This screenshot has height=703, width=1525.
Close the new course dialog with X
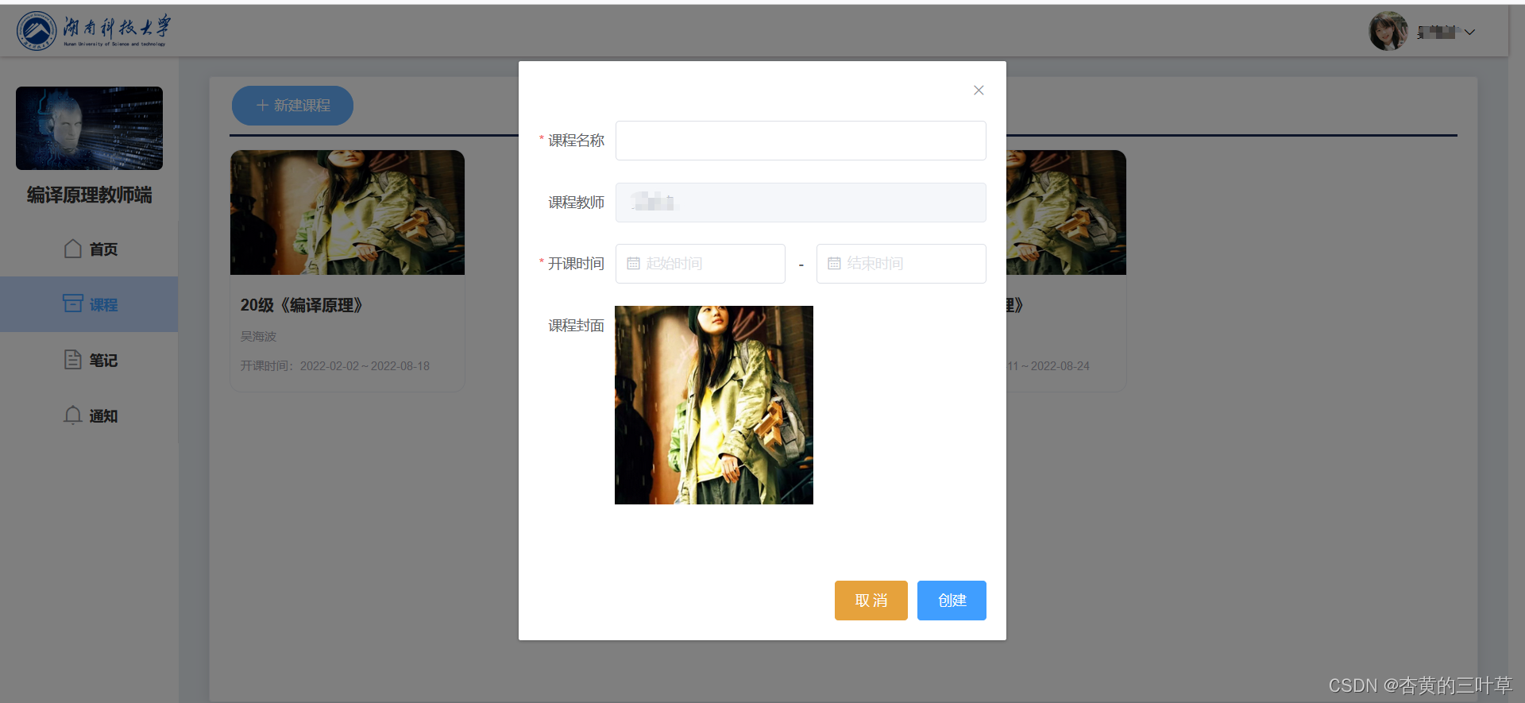click(x=979, y=91)
